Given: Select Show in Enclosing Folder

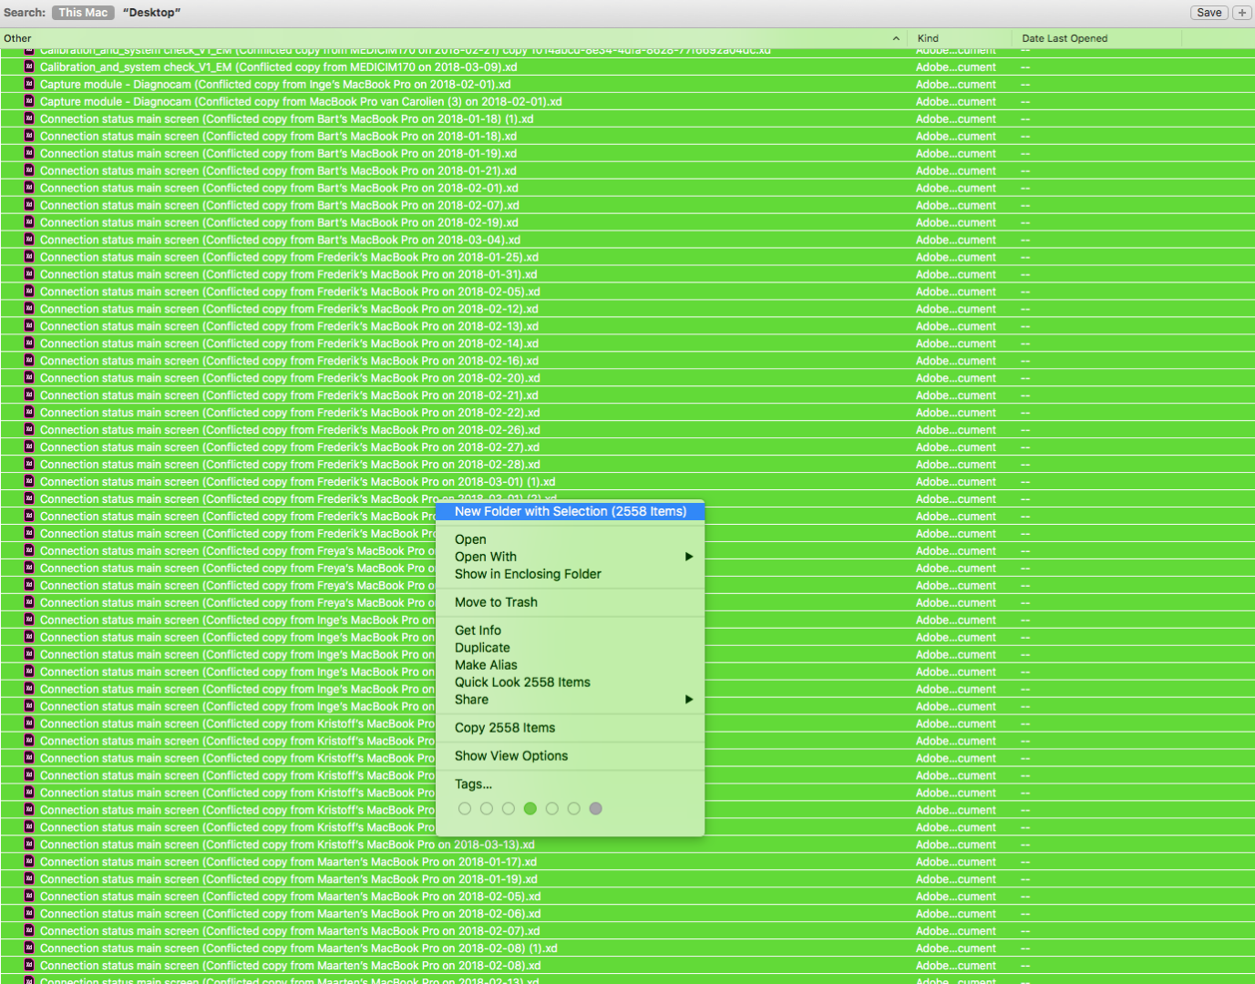Looking at the screenshot, I should [571, 574].
